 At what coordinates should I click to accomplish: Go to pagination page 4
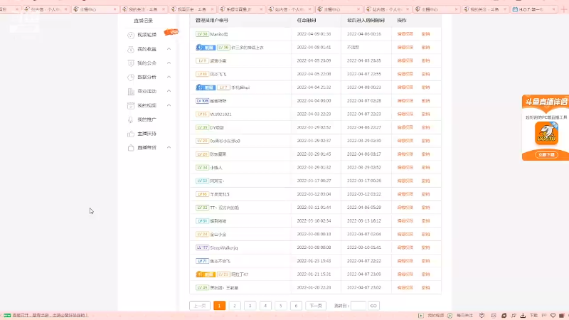click(x=265, y=306)
